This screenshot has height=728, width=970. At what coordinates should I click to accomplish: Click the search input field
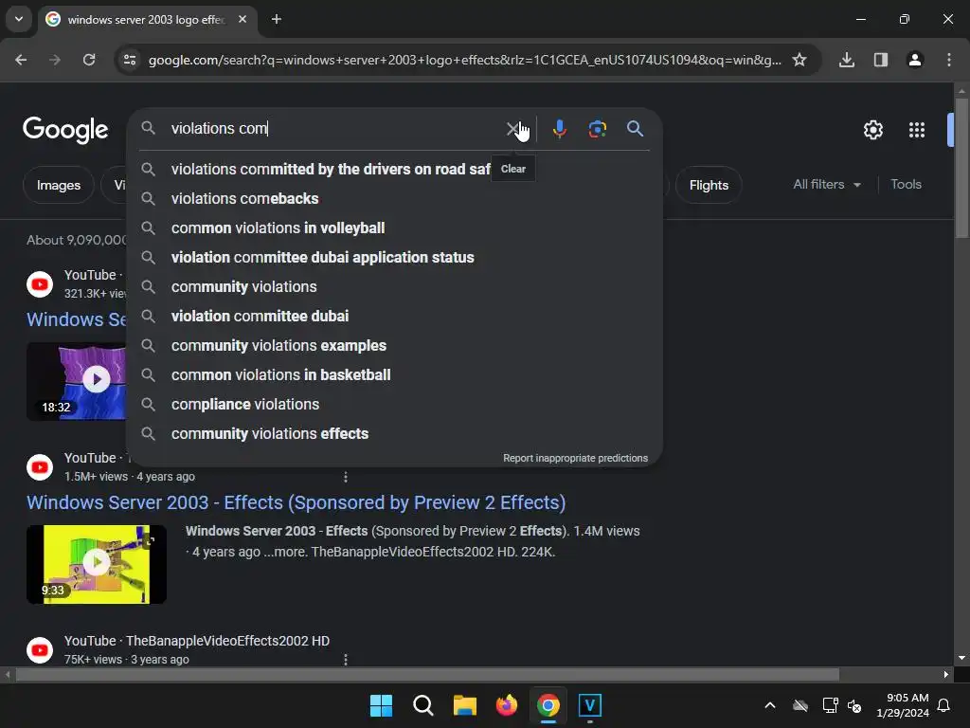pyautogui.click(x=334, y=129)
